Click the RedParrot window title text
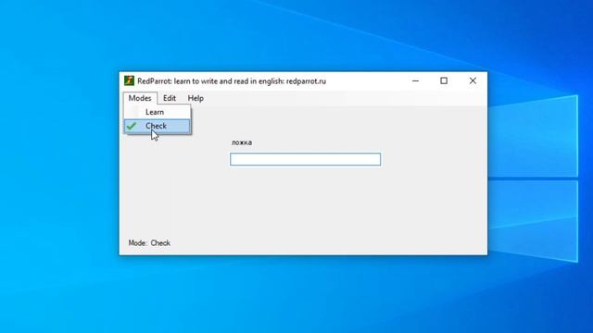Viewport: 593px width, 333px height. point(232,81)
